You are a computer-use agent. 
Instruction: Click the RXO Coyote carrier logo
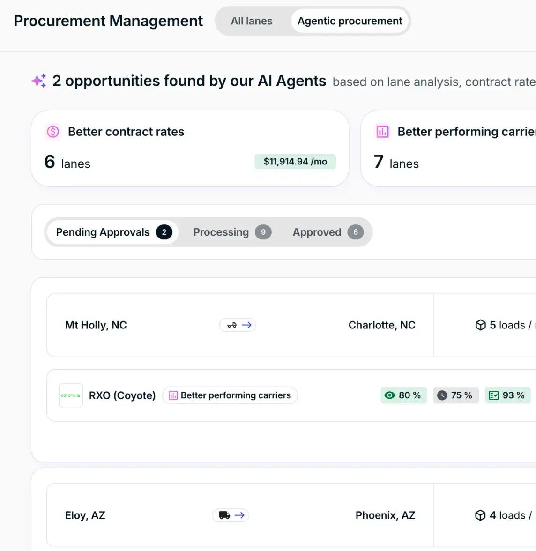pyautogui.click(x=71, y=395)
